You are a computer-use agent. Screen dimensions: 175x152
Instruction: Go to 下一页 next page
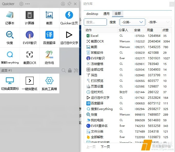tap(105, 147)
